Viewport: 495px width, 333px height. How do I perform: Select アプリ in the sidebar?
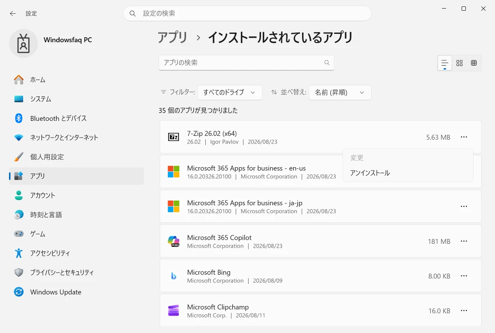pyautogui.click(x=76, y=176)
